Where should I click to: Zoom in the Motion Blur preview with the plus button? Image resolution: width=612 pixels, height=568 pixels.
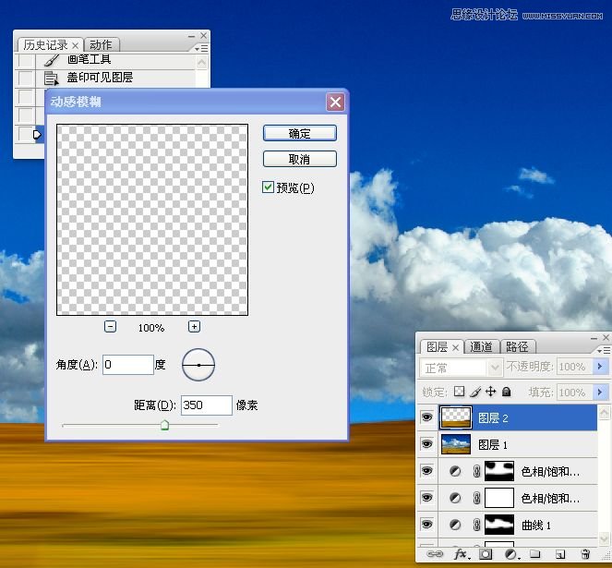[194, 327]
